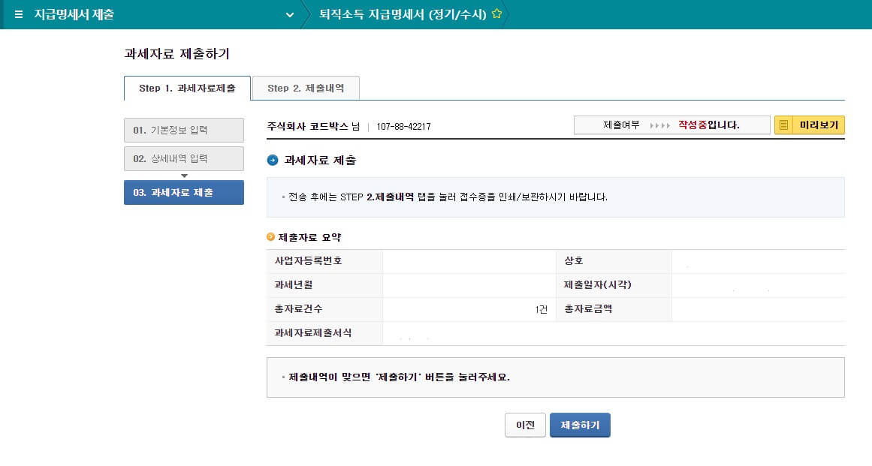872x466 pixels.
Task: Go to step 02. 상세내역 입력
Action: pos(183,159)
